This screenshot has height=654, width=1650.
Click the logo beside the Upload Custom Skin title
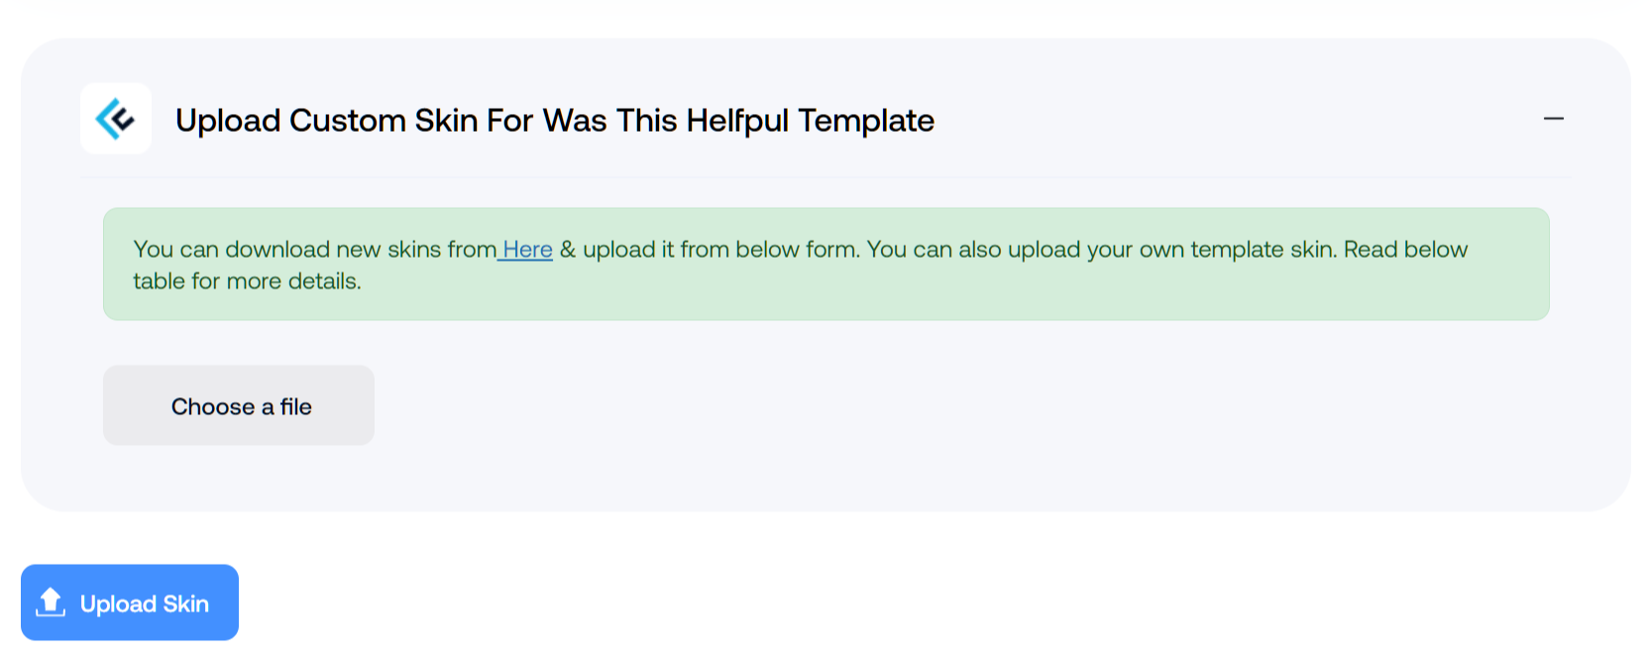[115, 119]
